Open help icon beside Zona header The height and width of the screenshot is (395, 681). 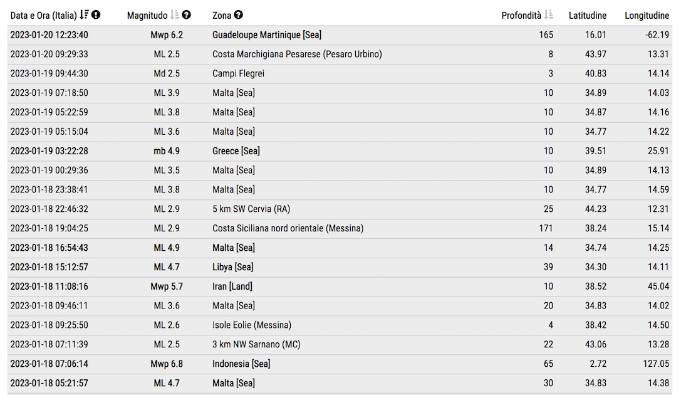[239, 15]
